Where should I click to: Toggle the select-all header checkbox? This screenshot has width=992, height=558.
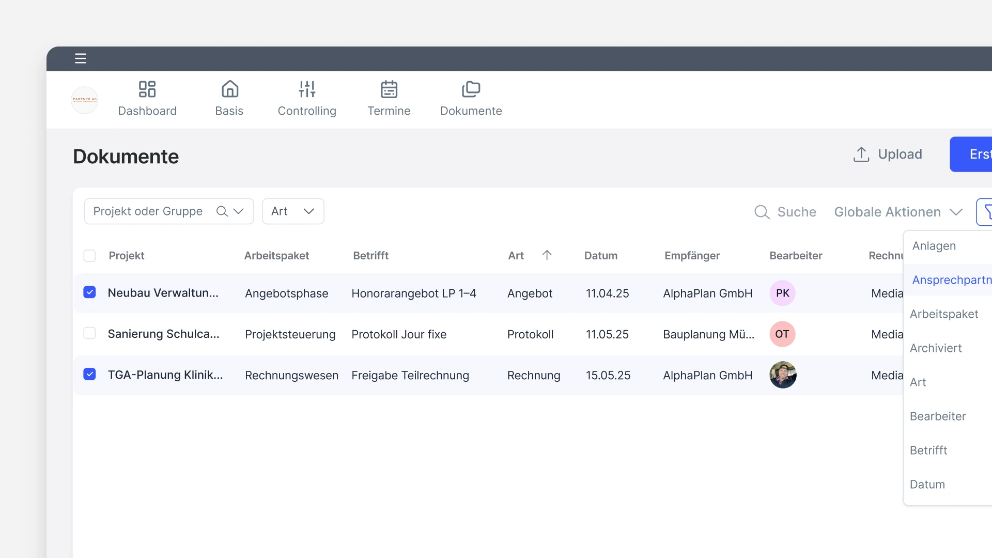(89, 256)
